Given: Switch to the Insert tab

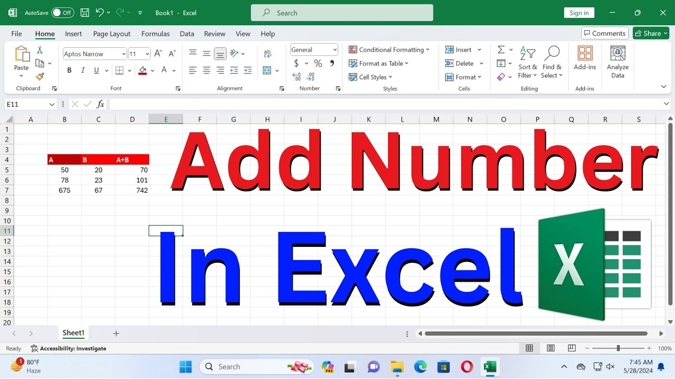Looking at the screenshot, I should tap(73, 34).
